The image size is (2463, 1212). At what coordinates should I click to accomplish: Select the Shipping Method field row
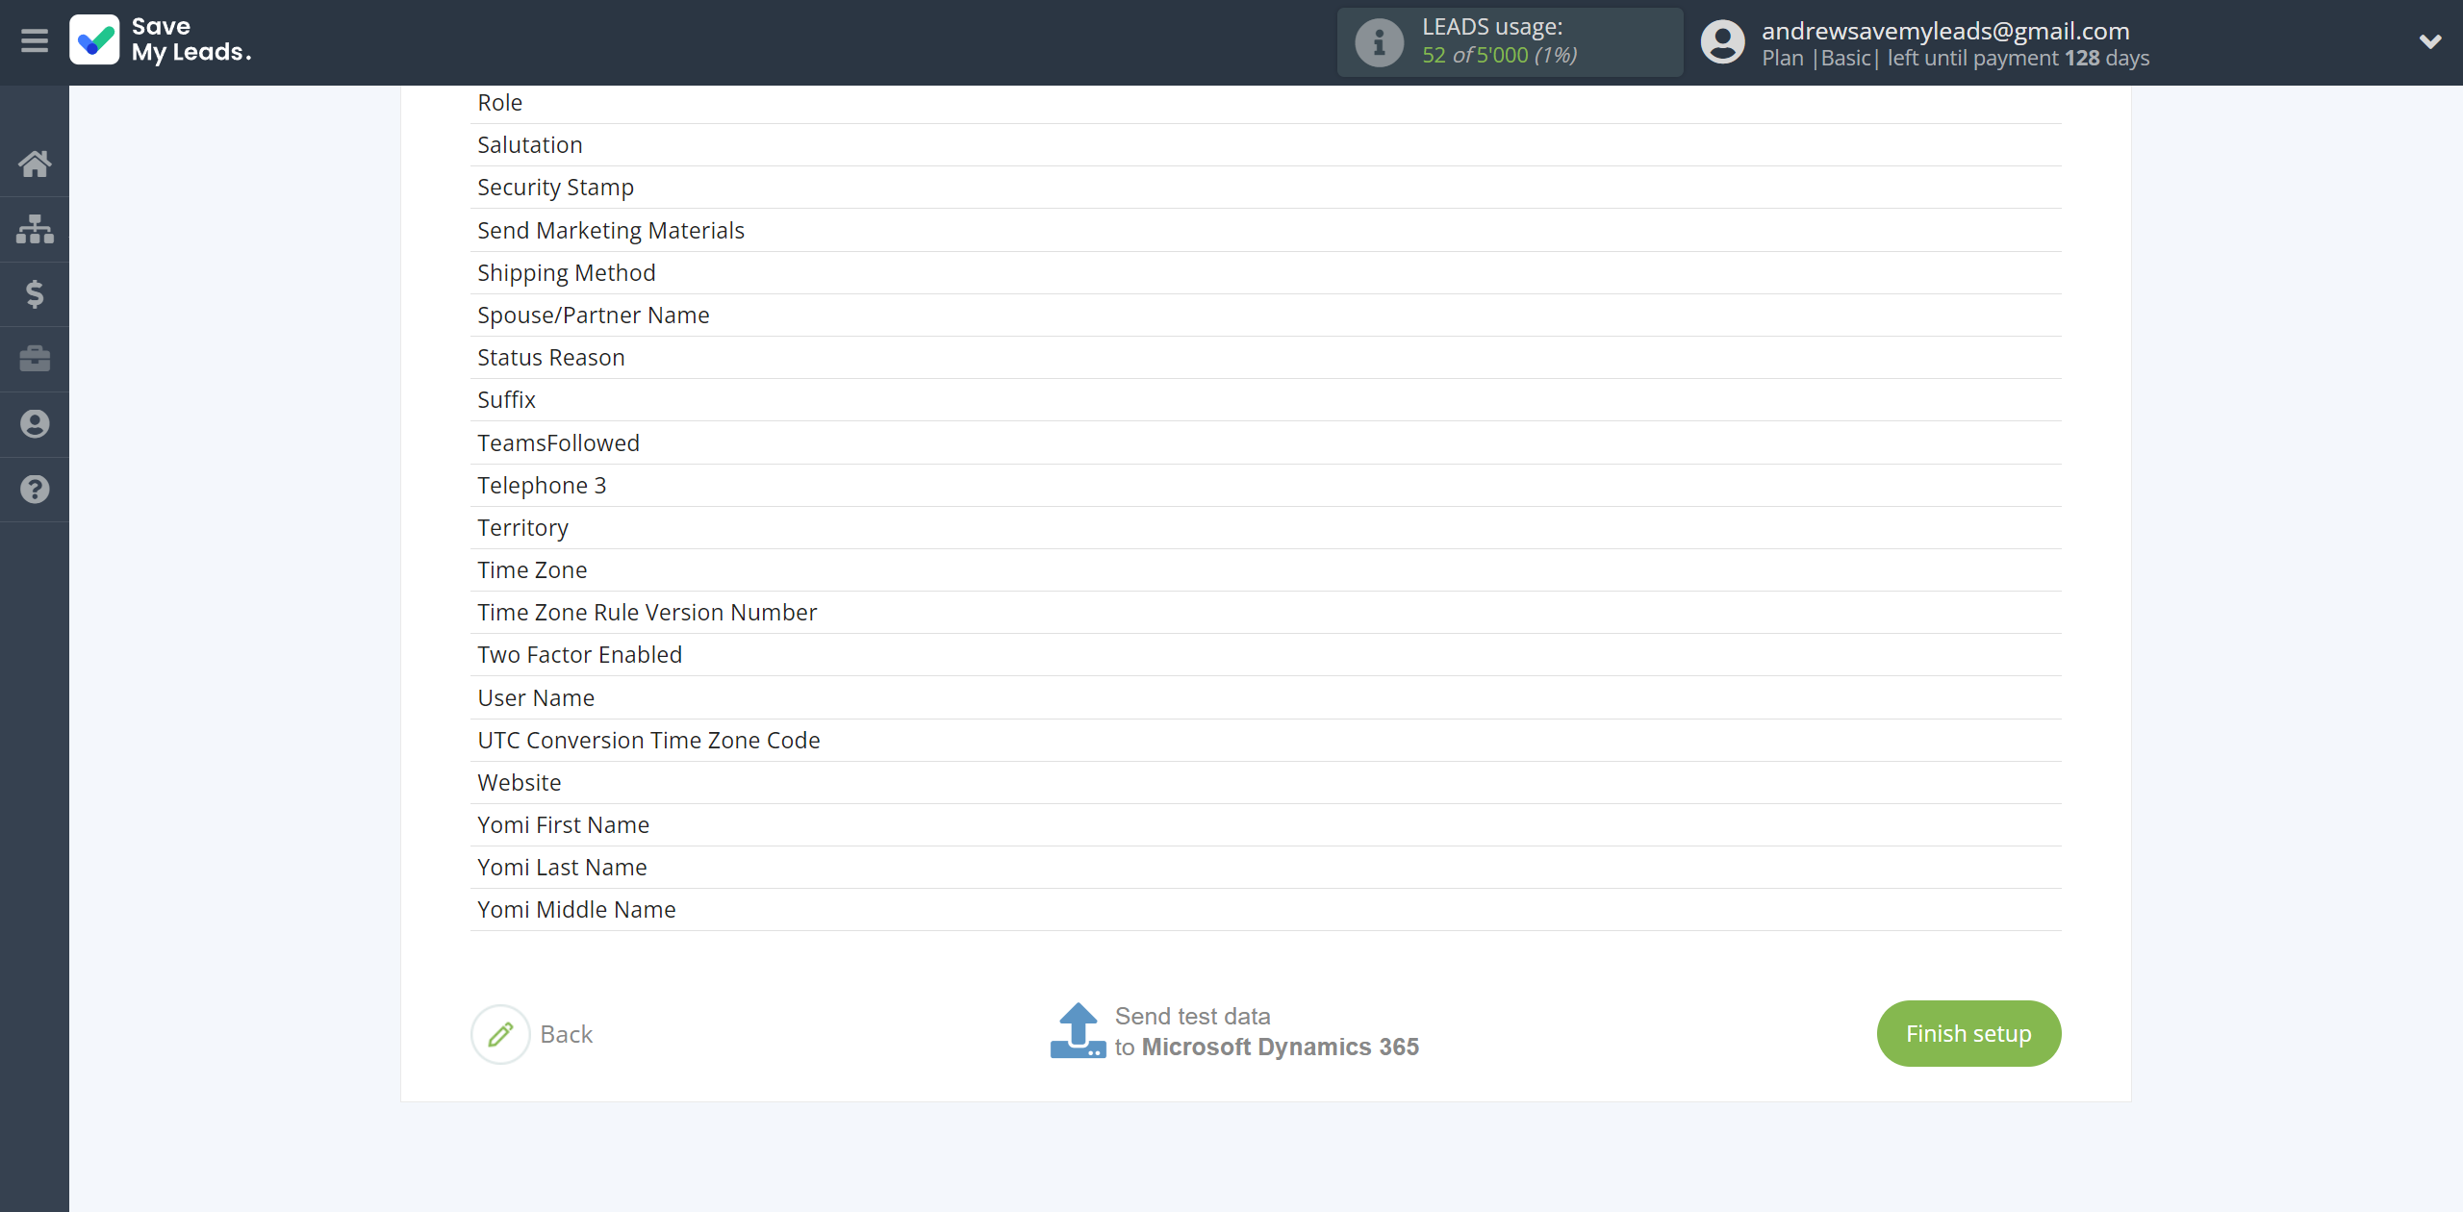click(x=1265, y=273)
